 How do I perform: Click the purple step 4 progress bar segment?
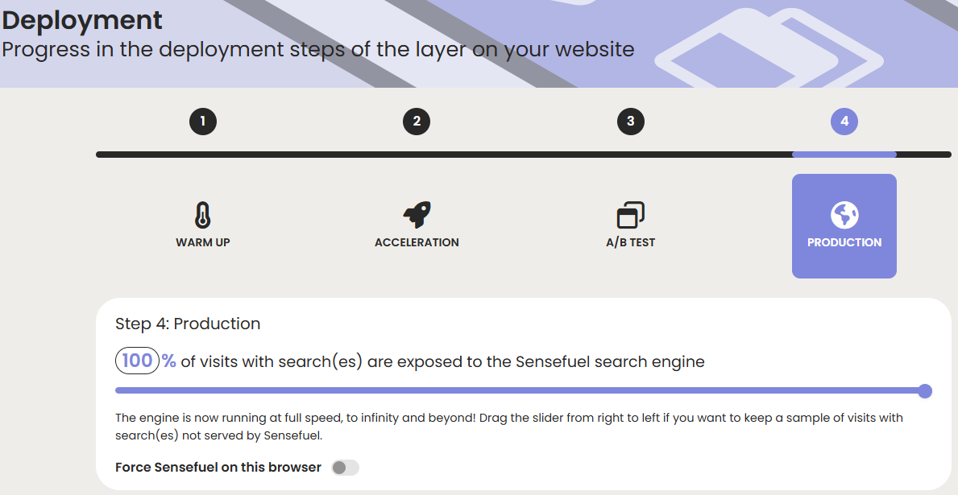[x=844, y=155]
